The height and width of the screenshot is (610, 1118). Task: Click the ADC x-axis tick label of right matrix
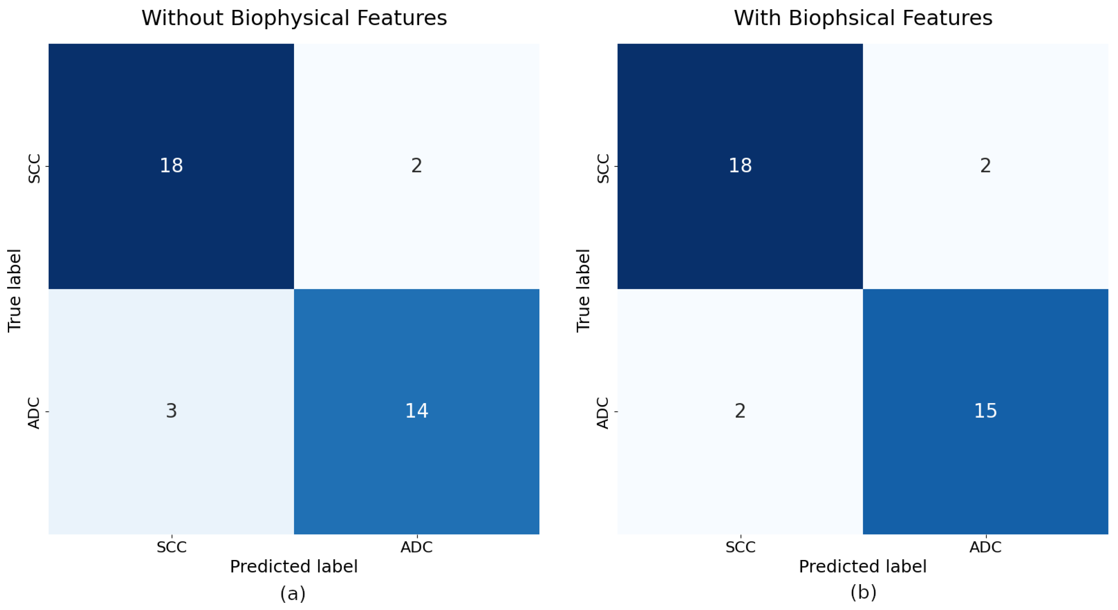coord(985,547)
